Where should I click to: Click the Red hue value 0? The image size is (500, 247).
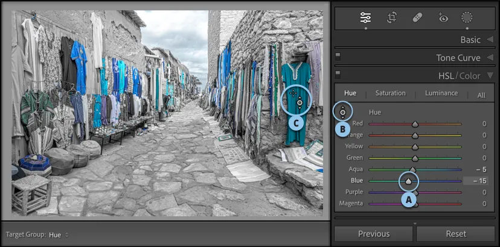[x=484, y=124]
